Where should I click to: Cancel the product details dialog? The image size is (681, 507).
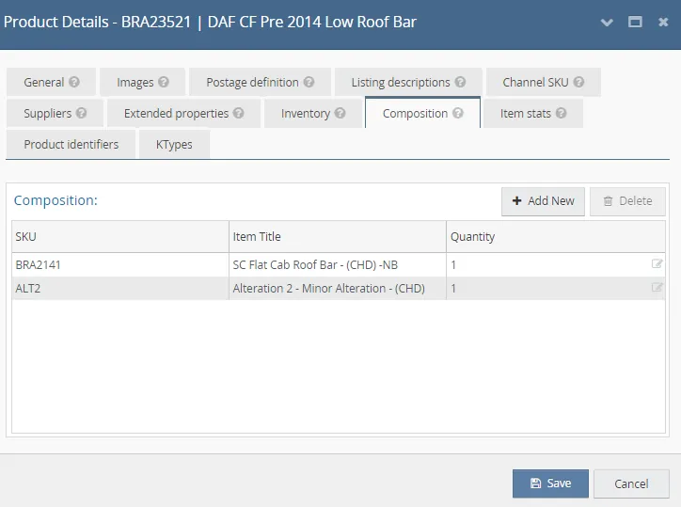point(631,483)
